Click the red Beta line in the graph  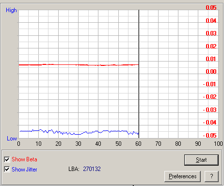79,65
